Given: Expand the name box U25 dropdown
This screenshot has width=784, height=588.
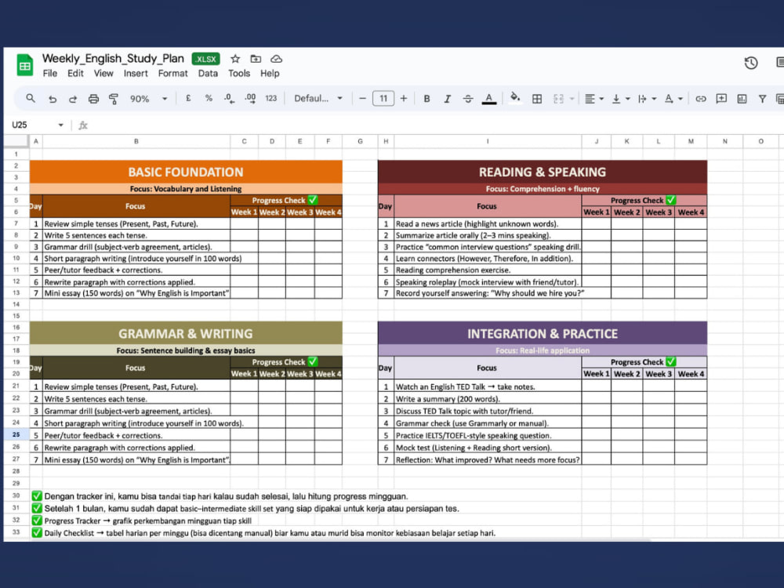Looking at the screenshot, I should click(x=60, y=125).
